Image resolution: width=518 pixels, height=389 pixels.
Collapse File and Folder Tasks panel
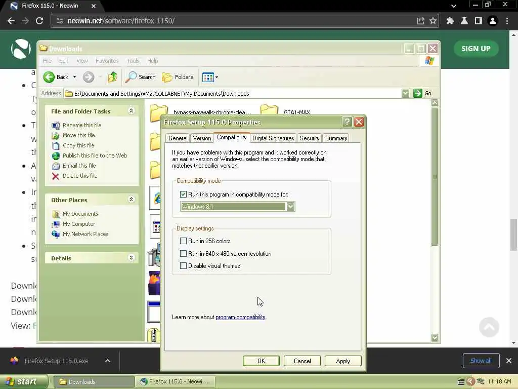click(x=131, y=111)
